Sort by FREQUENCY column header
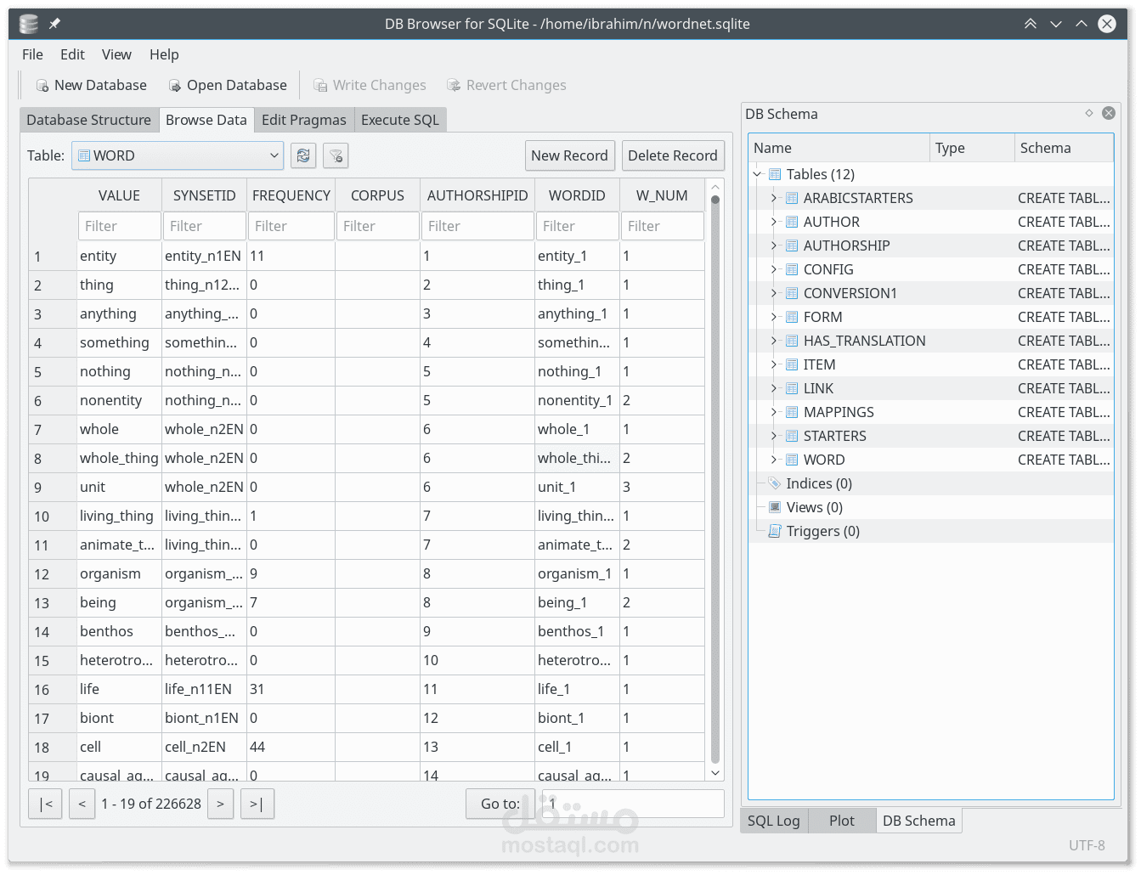 (291, 195)
